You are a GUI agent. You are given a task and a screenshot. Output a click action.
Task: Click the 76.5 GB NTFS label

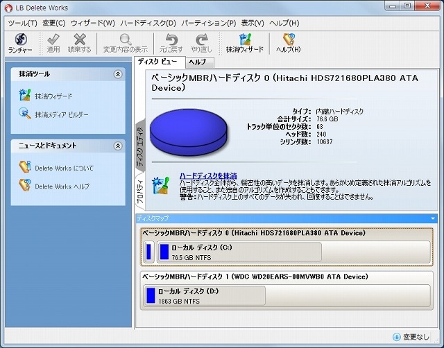191,258
